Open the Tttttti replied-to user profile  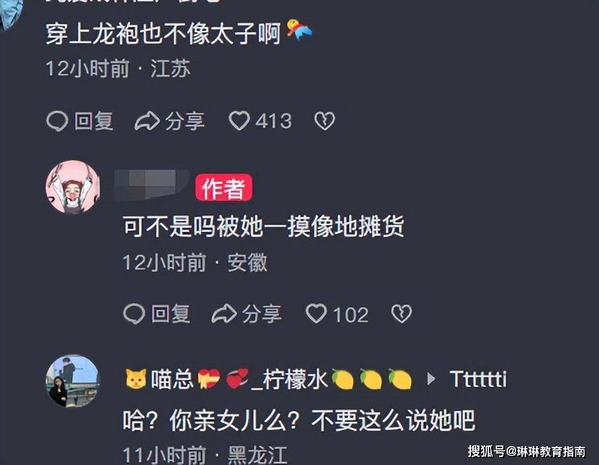(478, 379)
